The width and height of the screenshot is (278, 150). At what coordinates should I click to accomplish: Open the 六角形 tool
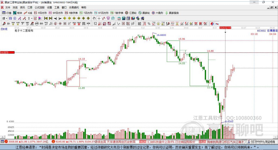[157, 13]
